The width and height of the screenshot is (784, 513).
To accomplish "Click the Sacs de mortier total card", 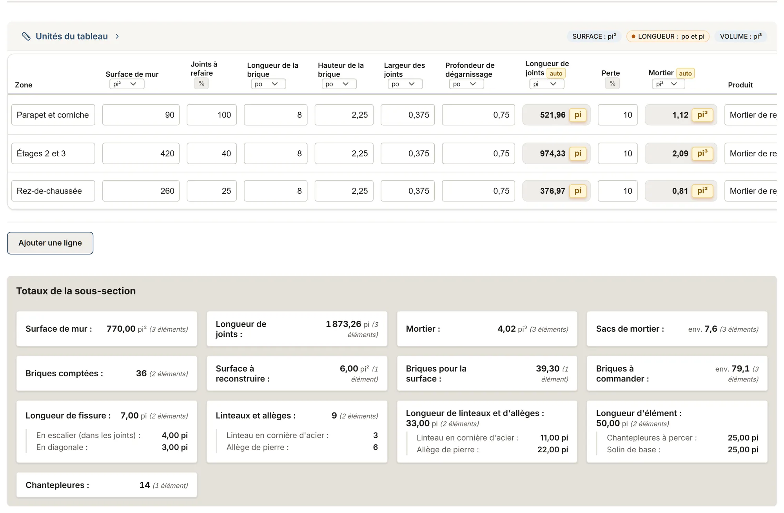I will (x=677, y=329).
